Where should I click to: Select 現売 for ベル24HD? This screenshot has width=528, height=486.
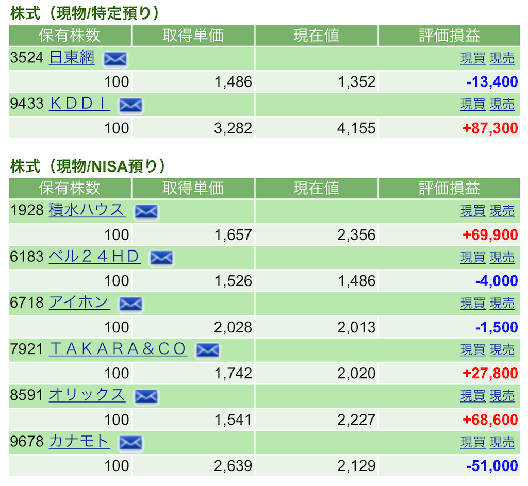click(502, 258)
